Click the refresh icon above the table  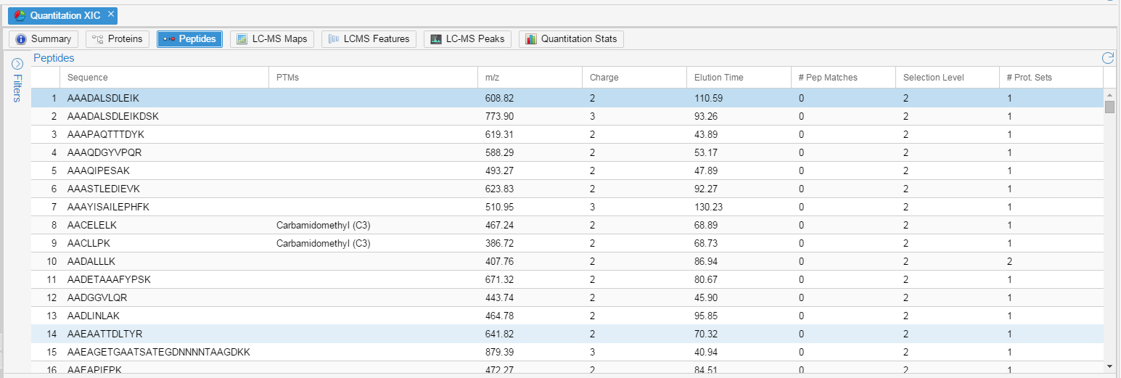click(1107, 58)
